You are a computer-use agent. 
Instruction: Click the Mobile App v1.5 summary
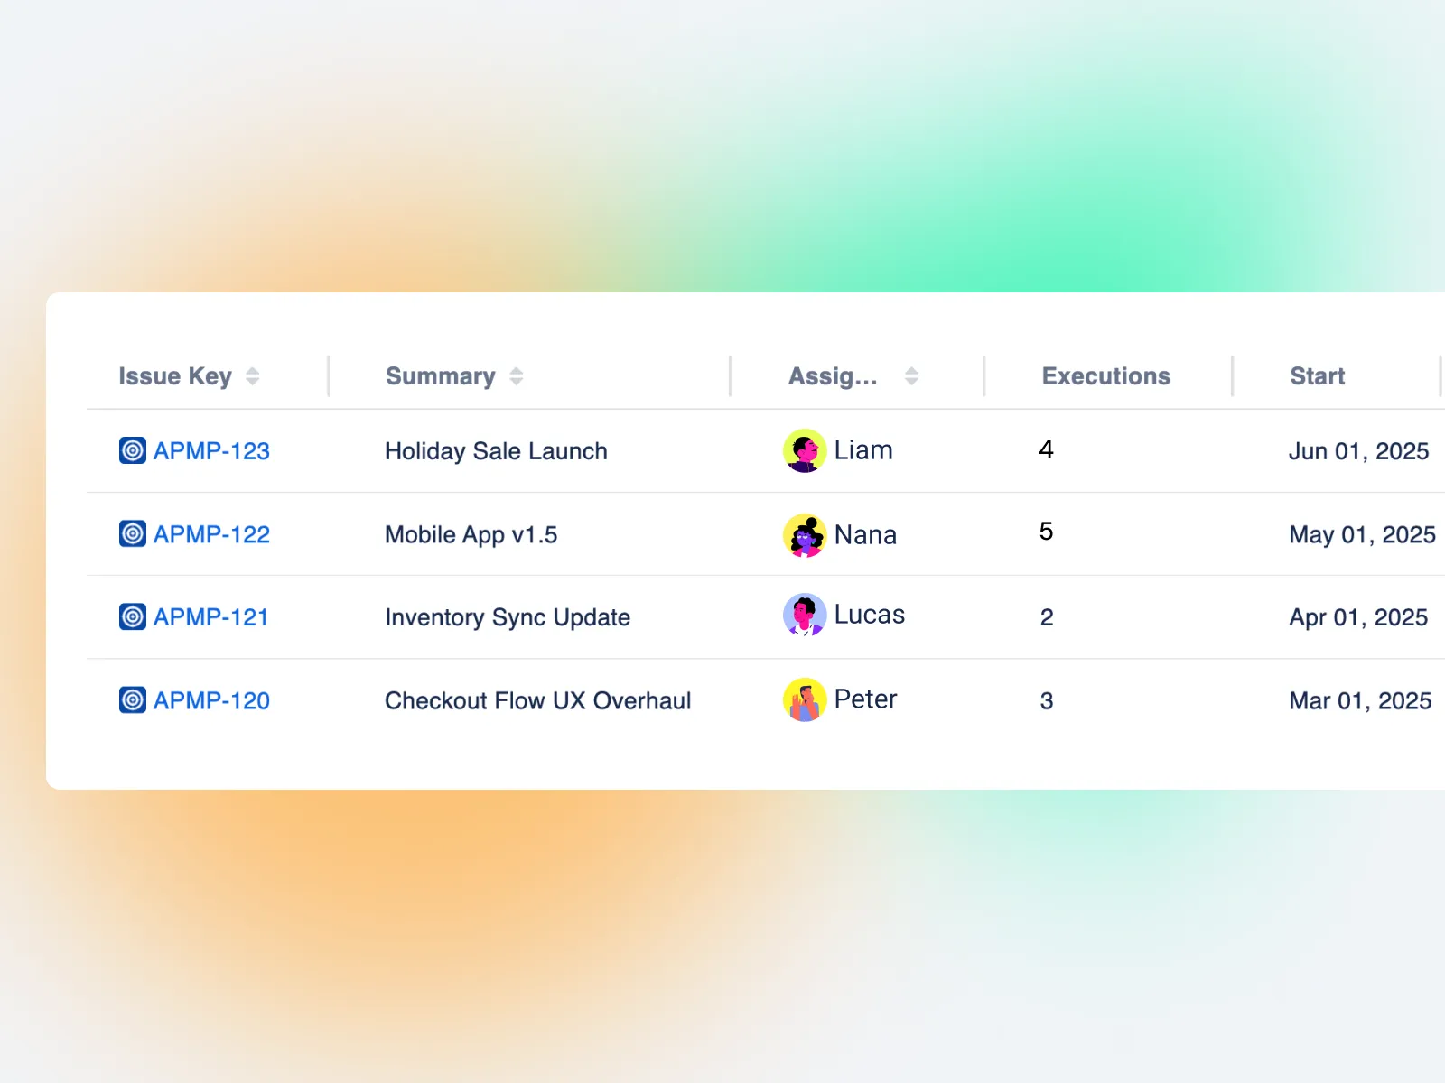(471, 535)
